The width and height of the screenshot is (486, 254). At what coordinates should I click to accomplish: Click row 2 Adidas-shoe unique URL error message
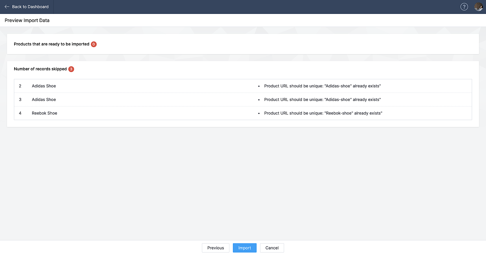click(323, 86)
